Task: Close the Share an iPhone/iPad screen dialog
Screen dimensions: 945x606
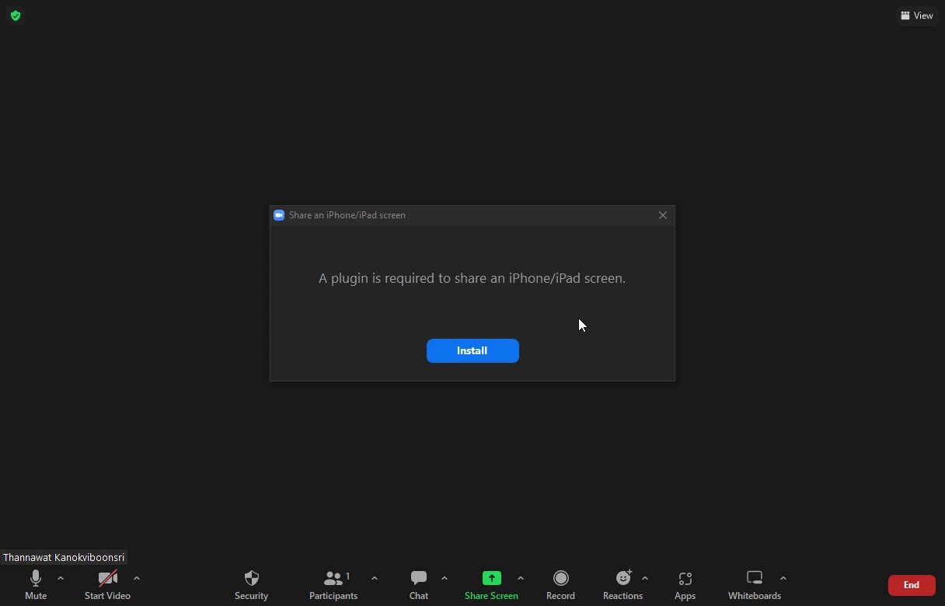Action: click(x=663, y=215)
